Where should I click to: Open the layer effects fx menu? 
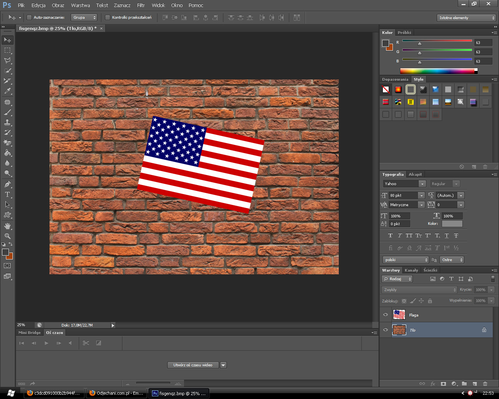pyautogui.click(x=433, y=384)
